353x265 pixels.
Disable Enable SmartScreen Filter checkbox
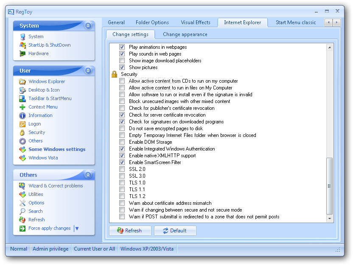[122, 162]
